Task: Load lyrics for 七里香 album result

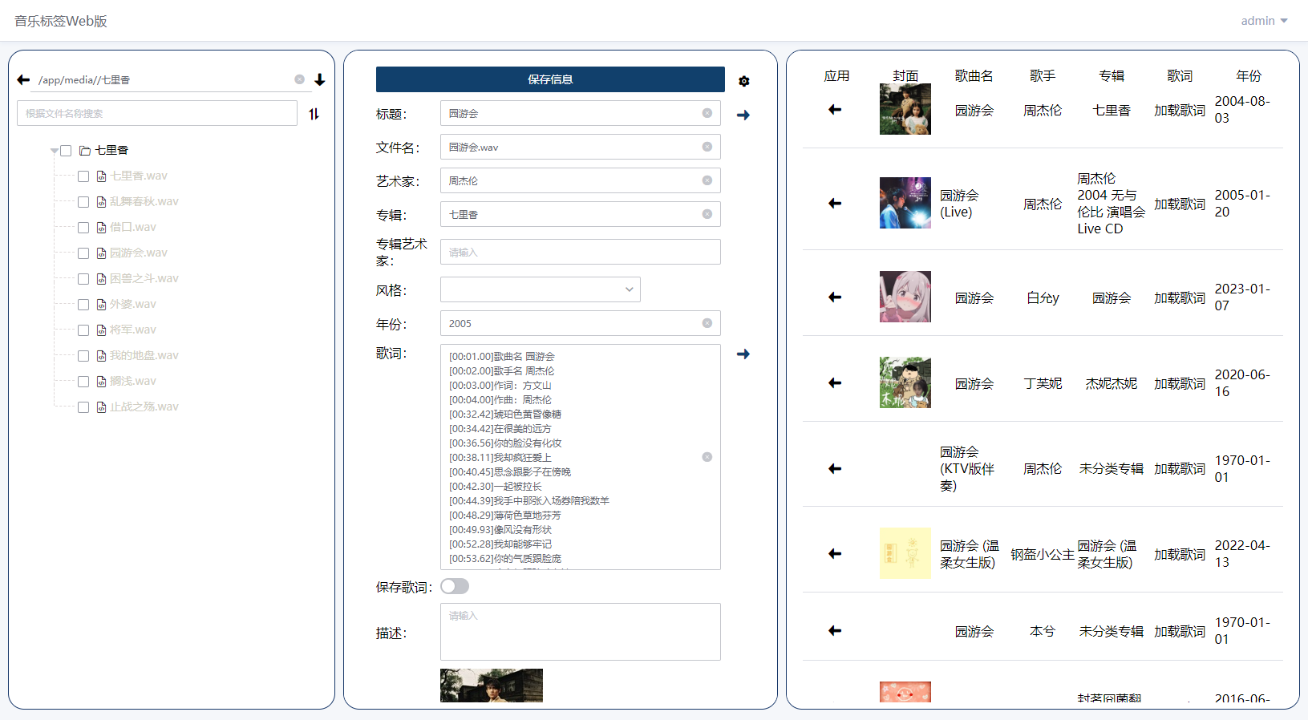Action: tap(1180, 110)
